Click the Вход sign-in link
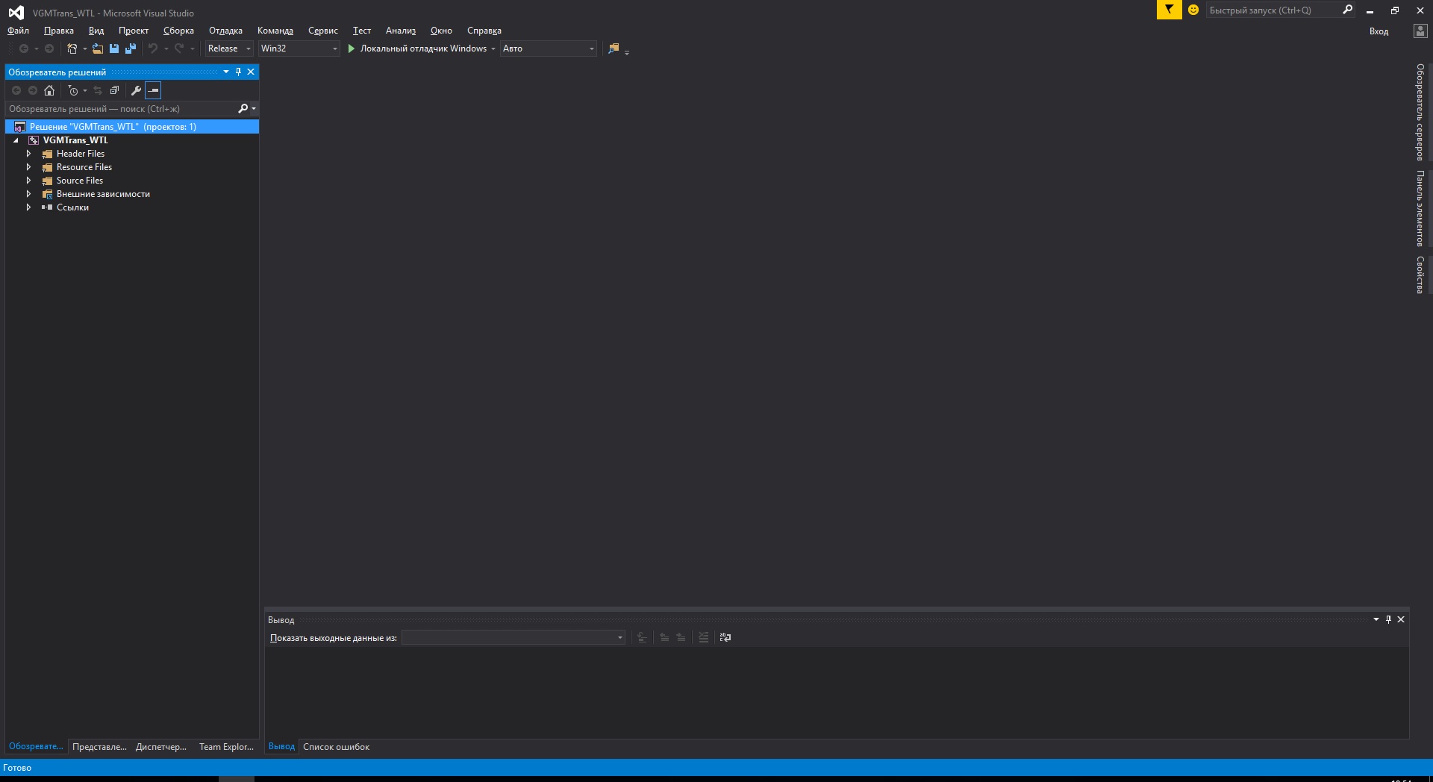 click(x=1379, y=31)
